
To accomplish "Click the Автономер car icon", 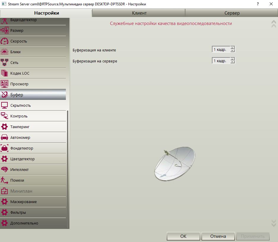I will pyautogui.click(x=4, y=137).
